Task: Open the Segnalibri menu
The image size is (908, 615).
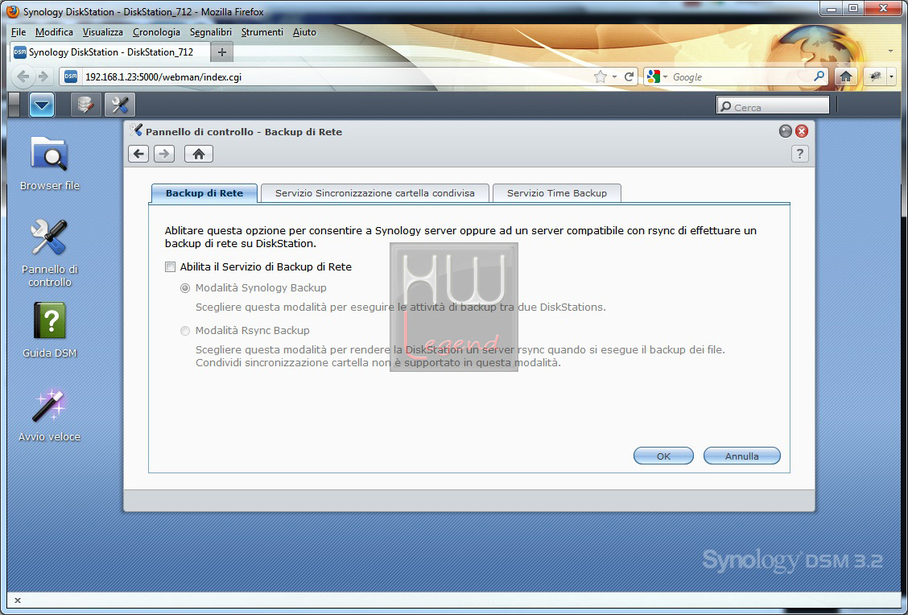Action: [x=211, y=32]
